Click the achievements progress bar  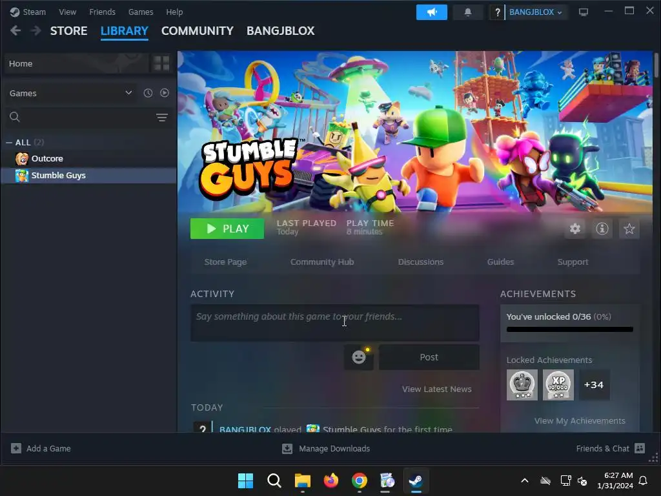tap(569, 329)
